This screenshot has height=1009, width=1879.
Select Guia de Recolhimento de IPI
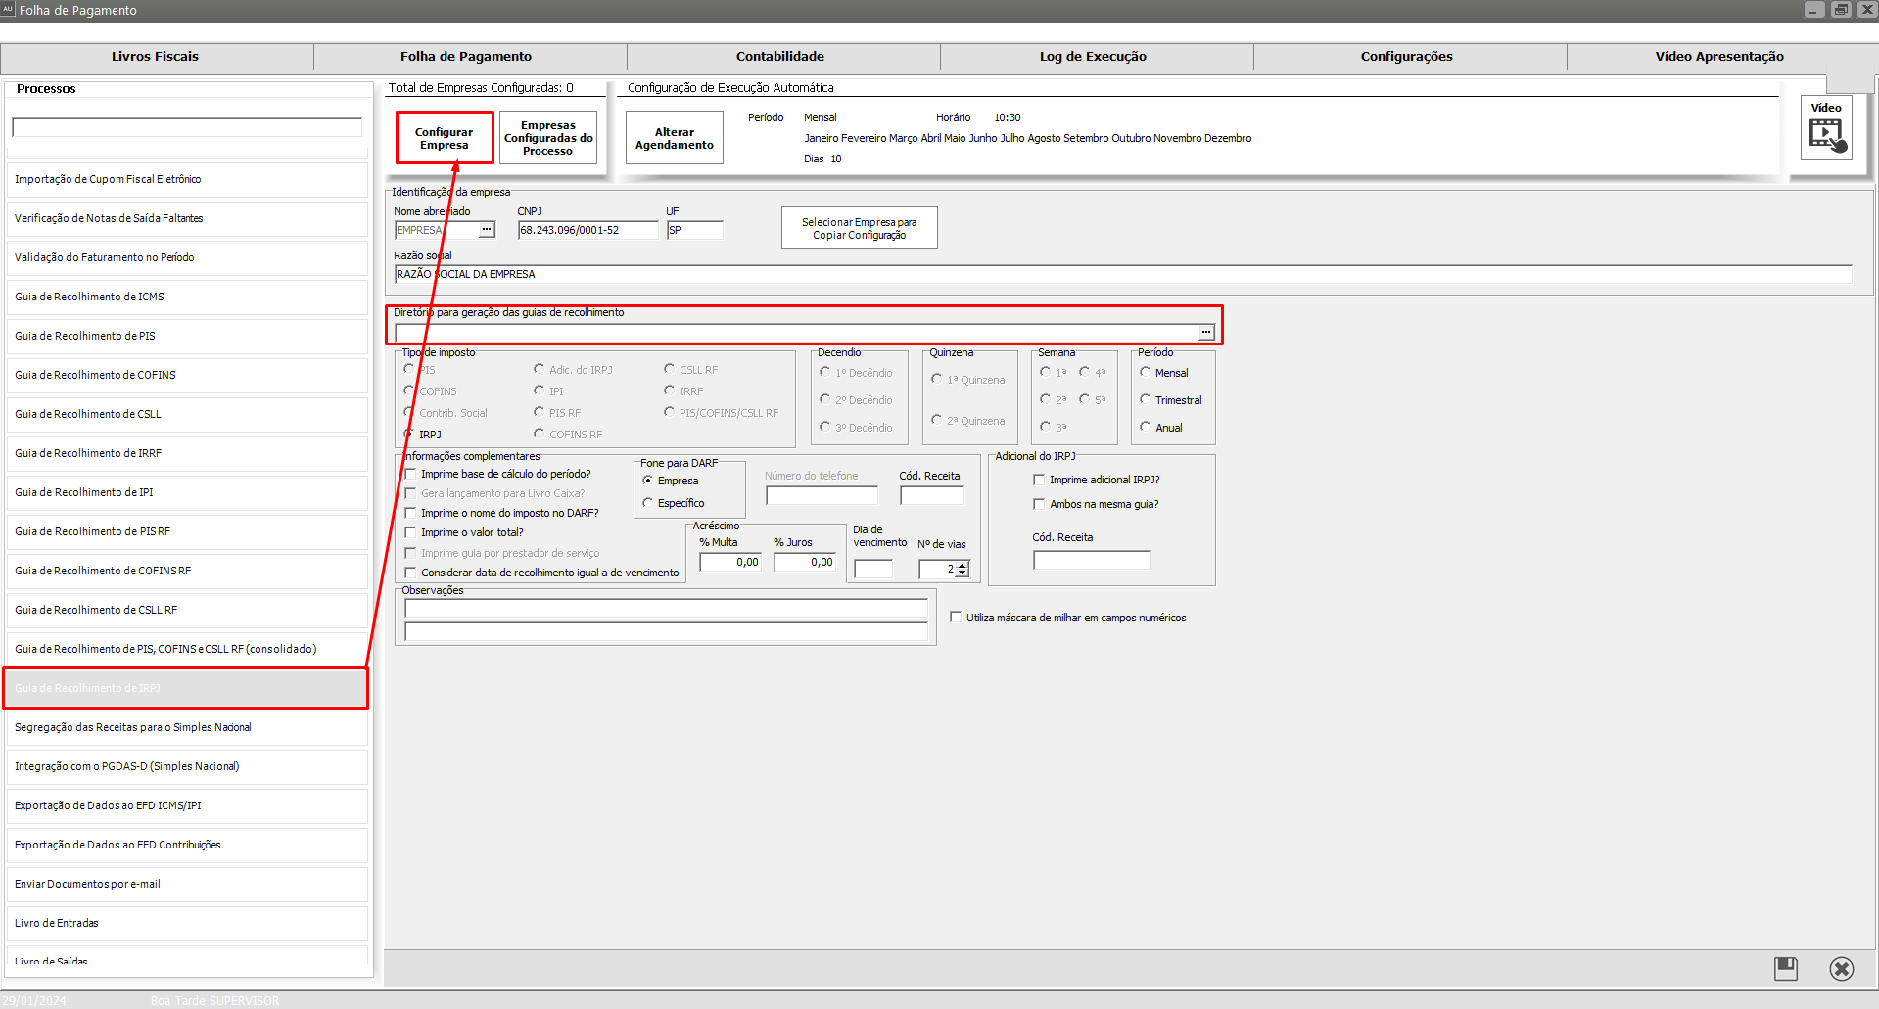(x=187, y=492)
